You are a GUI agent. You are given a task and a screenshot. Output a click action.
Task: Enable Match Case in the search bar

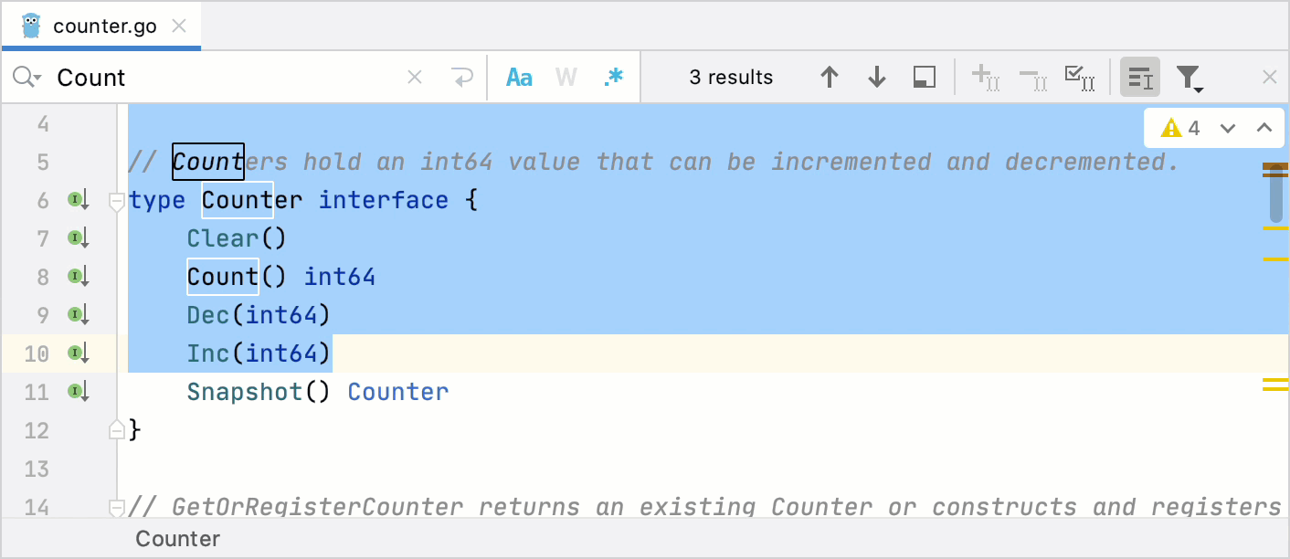click(x=519, y=77)
